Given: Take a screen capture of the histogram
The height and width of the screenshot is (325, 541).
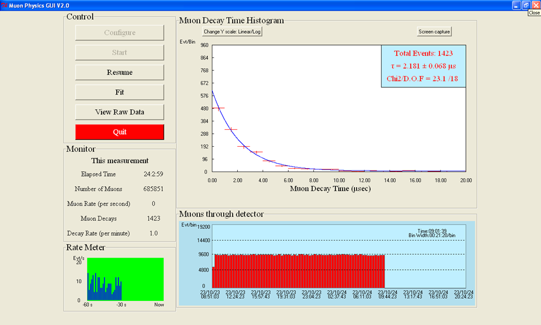Looking at the screenshot, I should 434,31.
